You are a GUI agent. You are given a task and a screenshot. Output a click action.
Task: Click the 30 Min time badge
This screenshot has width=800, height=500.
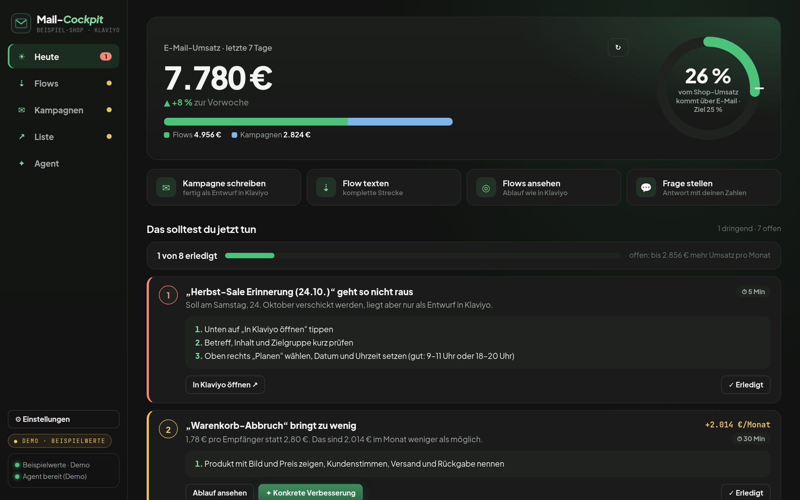[751, 439]
